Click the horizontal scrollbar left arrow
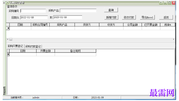Viewport: 179px width, 101px height. 8,39
